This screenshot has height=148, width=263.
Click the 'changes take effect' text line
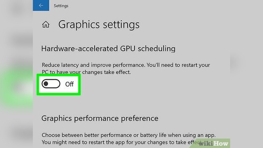point(86,72)
